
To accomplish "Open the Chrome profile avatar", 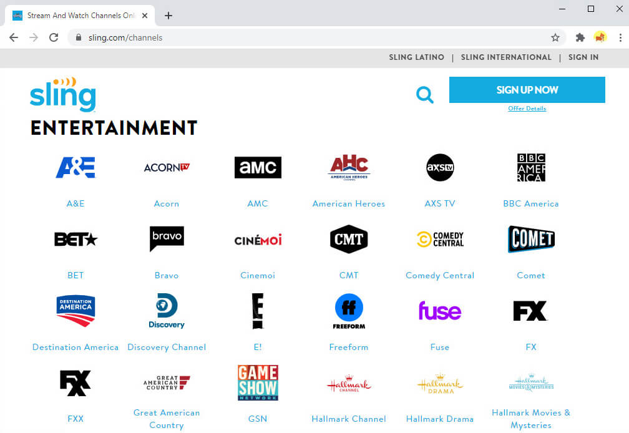I will (x=600, y=37).
